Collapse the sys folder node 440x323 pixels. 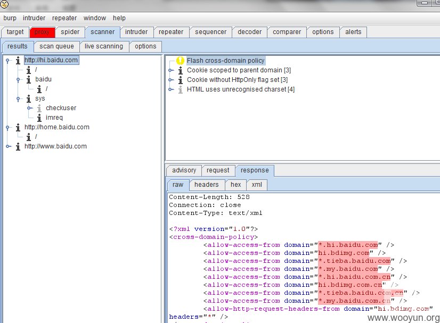[x=19, y=98]
